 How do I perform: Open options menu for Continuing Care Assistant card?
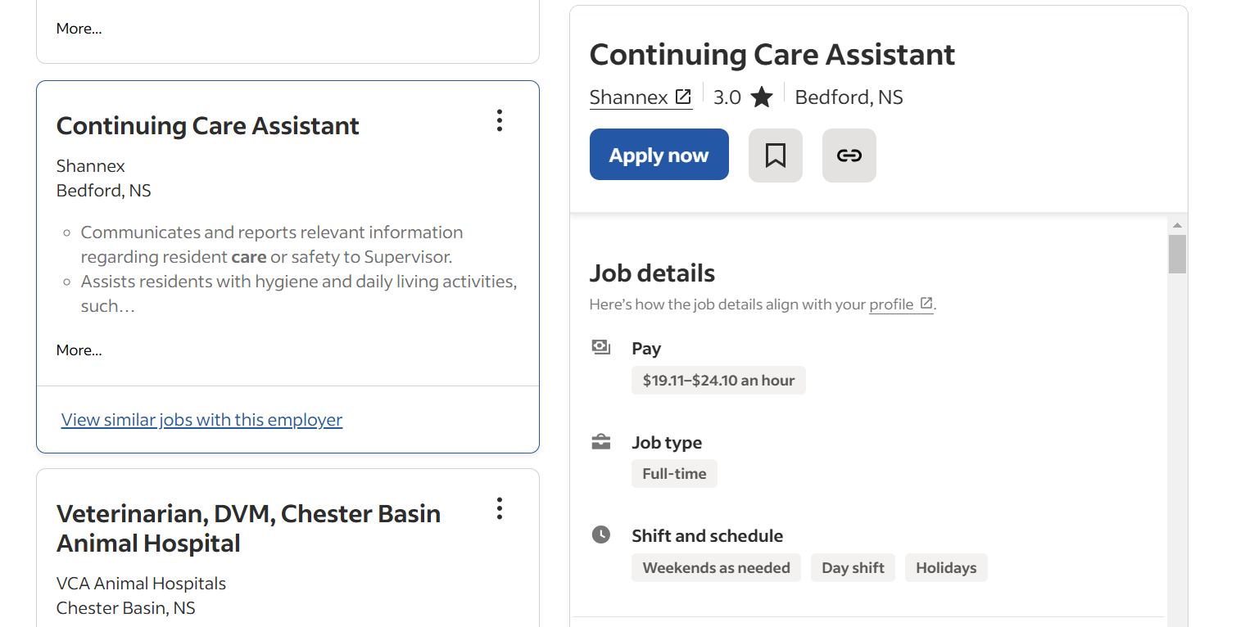click(500, 121)
